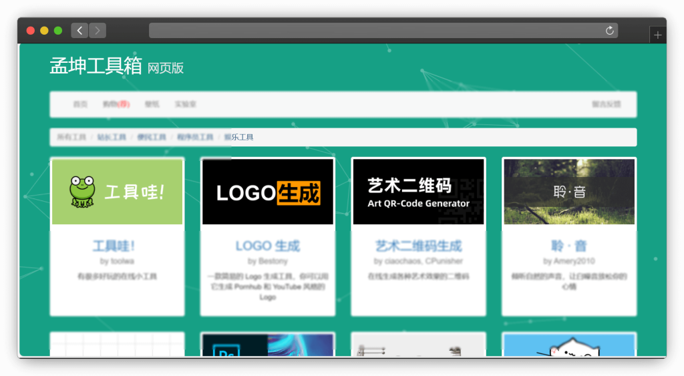Viewport: 684px width, 376px height.
Task: Select the 所有工具 category filter
Action: point(71,137)
